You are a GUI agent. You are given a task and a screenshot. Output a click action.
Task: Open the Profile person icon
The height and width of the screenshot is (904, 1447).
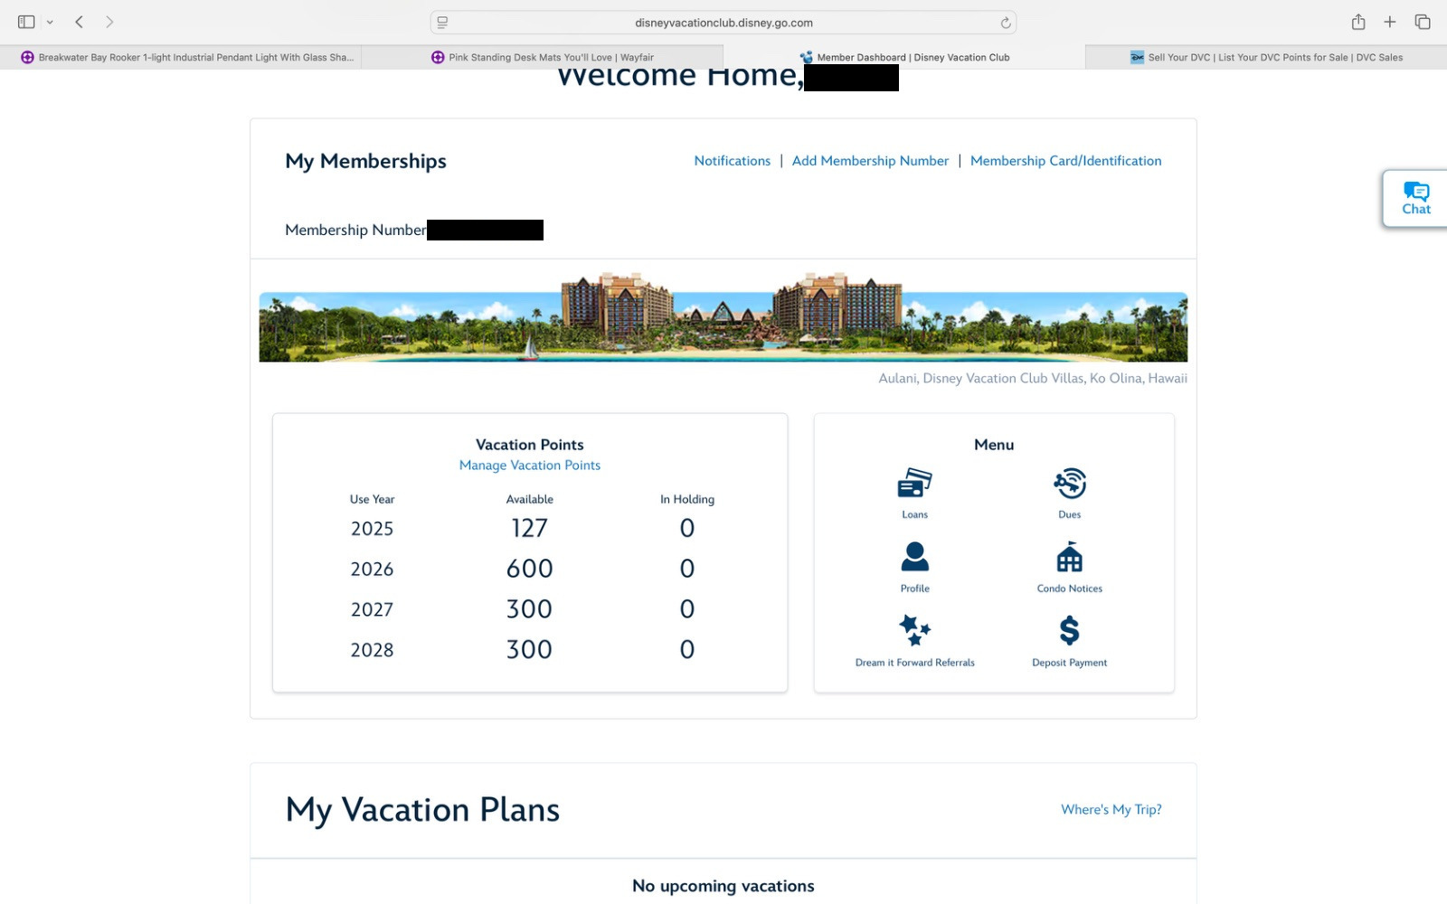pyautogui.click(x=914, y=556)
